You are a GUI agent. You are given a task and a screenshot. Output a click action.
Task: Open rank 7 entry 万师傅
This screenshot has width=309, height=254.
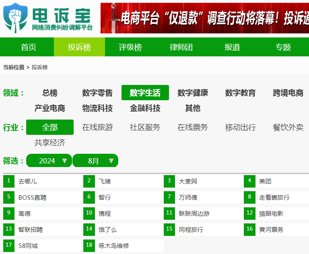[204, 197]
